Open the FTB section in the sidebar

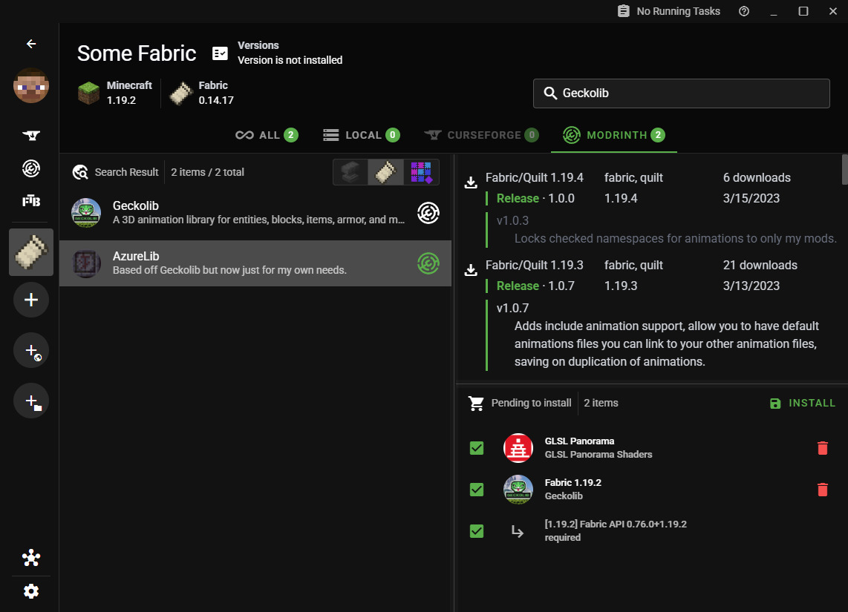(30, 200)
